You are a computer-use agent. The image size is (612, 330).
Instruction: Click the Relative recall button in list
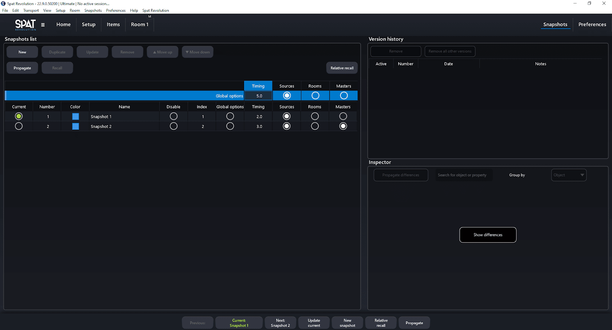point(342,68)
